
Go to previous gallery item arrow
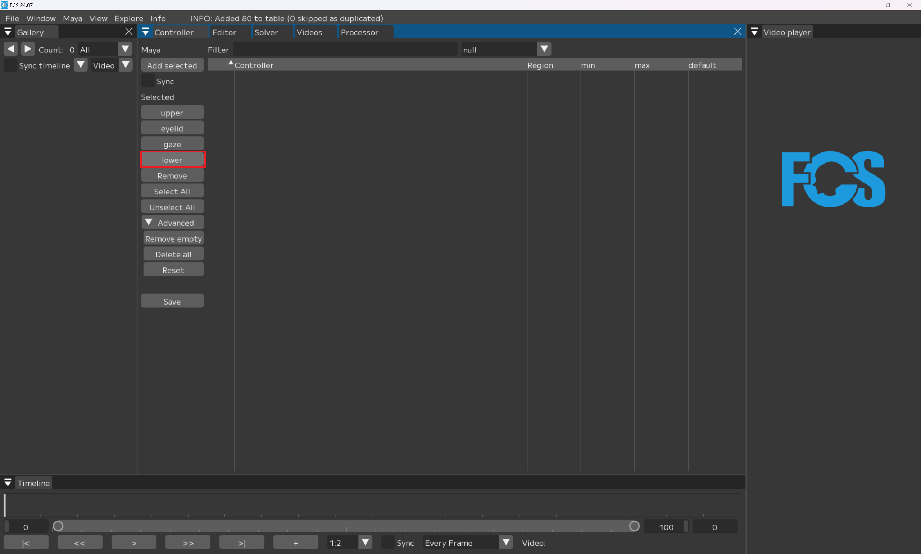10,49
